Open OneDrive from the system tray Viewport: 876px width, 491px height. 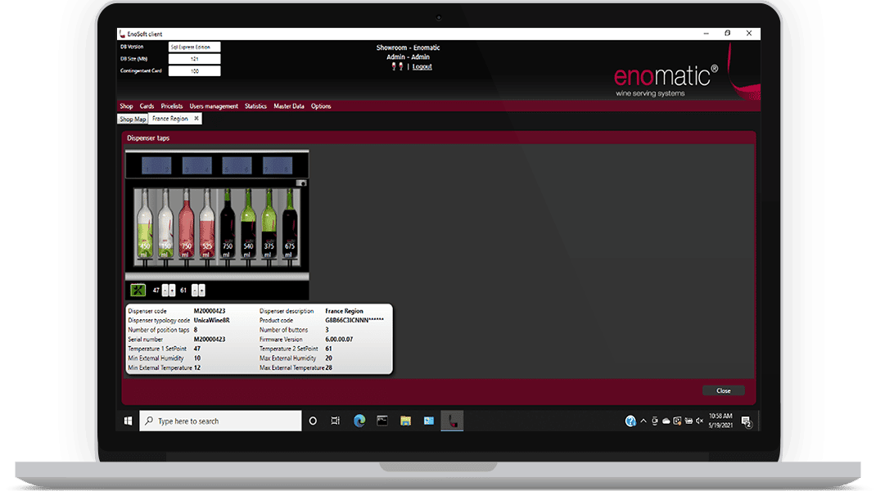pos(666,421)
